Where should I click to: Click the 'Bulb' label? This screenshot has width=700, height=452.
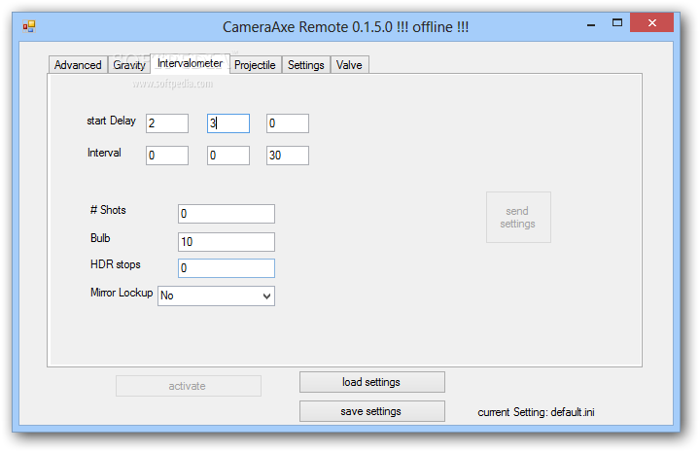click(x=100, y=238)
